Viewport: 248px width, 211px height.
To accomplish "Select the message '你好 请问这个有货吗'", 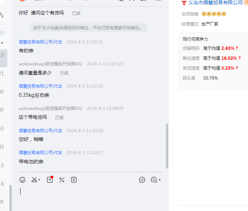I will (x=41, y=13).
